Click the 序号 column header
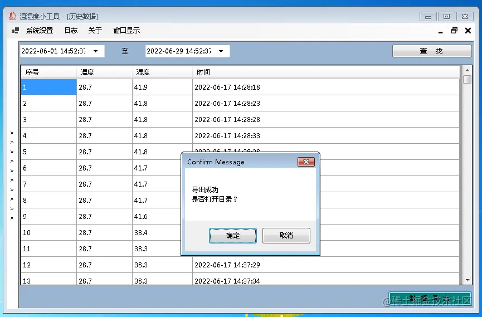 click(x=48, y=72)
